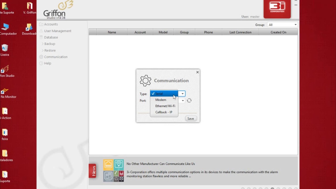Viewport: 336px width, 189px height.
Task: Open the news headline about communication
Action: [x=161, y=164]
